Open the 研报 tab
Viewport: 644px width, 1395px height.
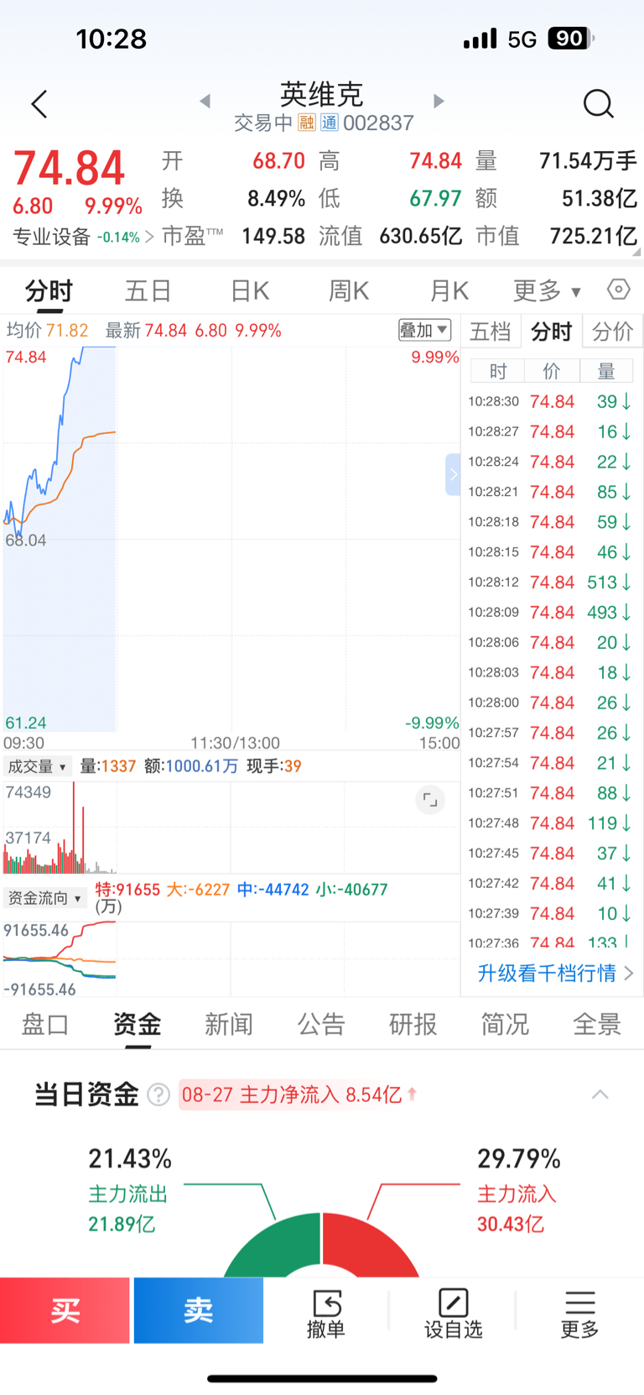[x=413, y=1024]
